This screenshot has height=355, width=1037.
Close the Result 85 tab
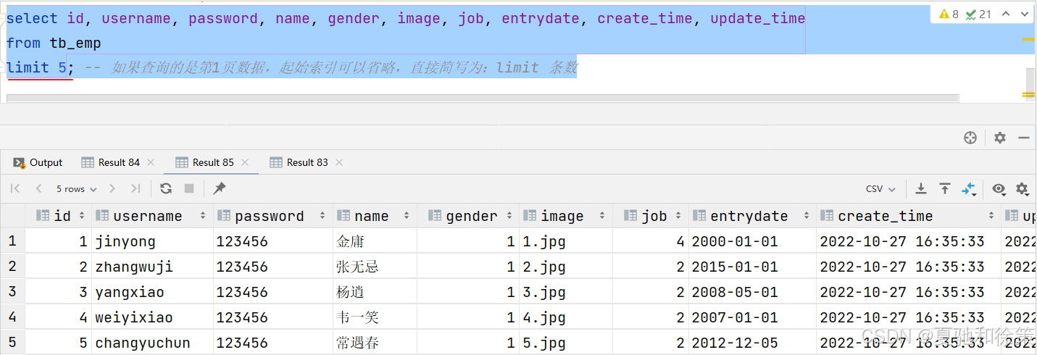tap(245, 162)
